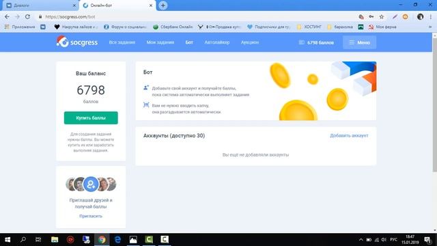Open the Photos app on the taskbar
The width and height of the screenshot is (437, 246).
(x=133, y=240)
